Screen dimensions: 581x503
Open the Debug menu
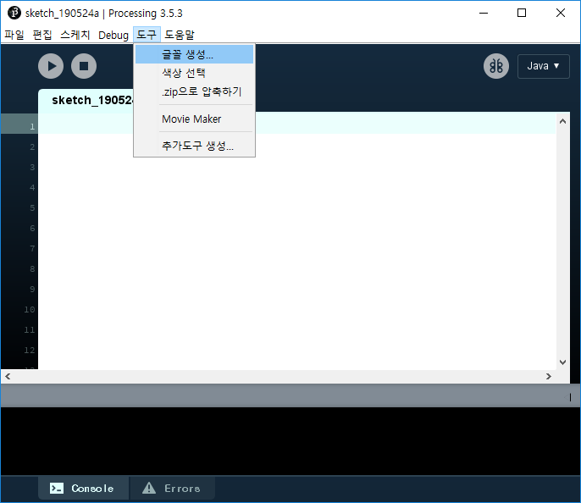[x=113, y=35]
